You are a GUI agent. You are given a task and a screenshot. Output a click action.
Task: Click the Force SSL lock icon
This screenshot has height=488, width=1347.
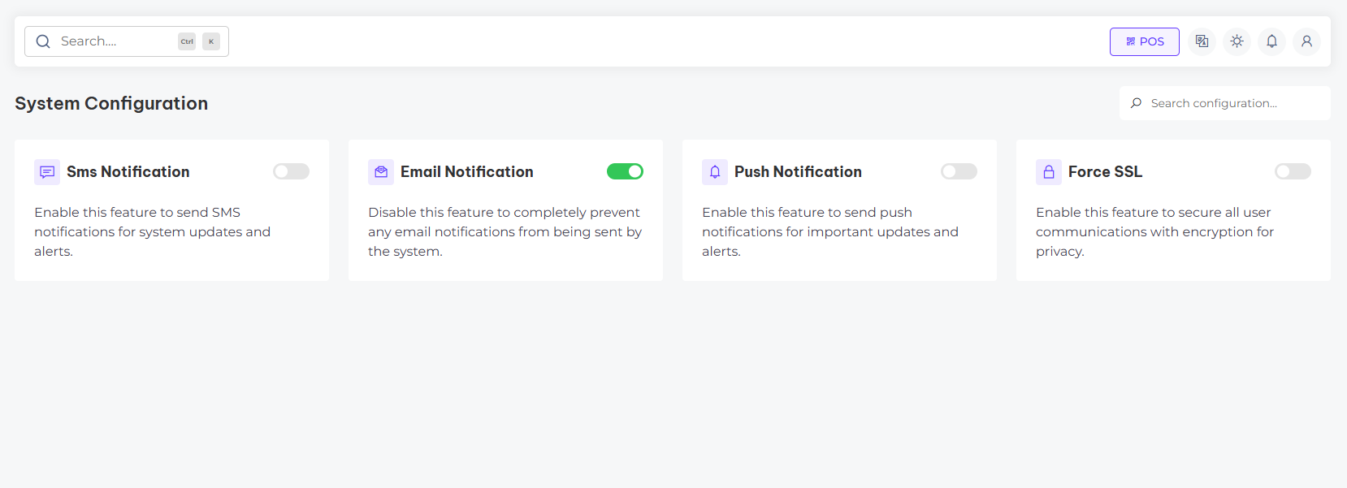1049,172
